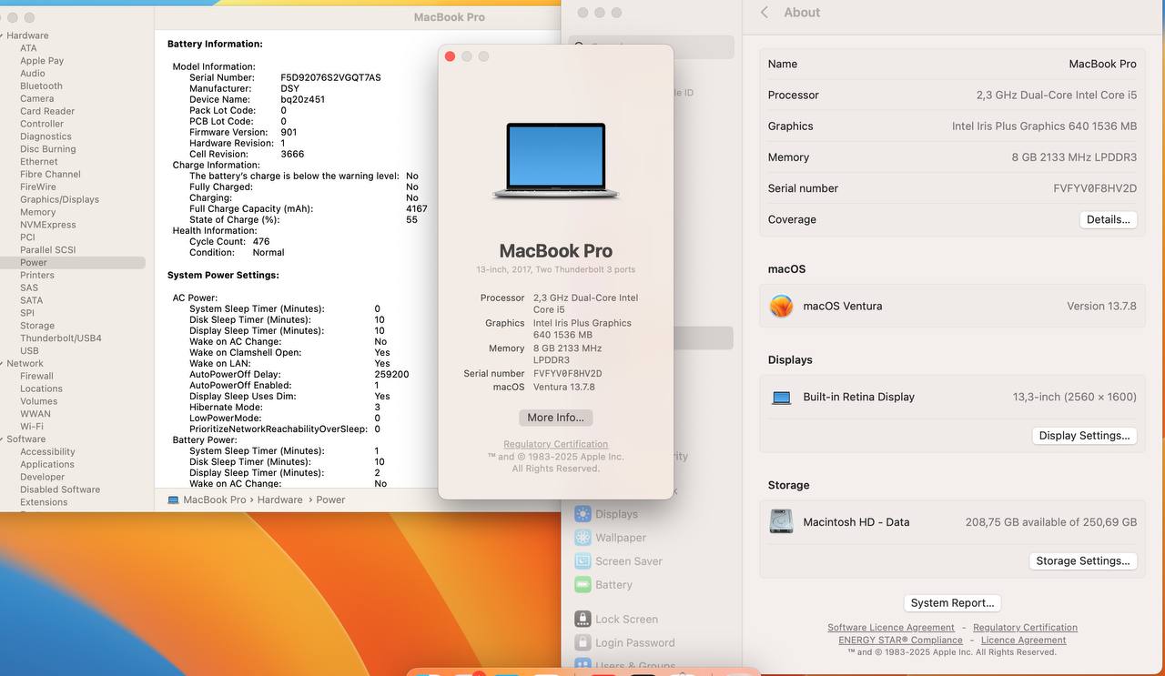Screen dimensions: 1165x676
Task: Open Displays settings via its sidebar icon
Action: [582, 514]
